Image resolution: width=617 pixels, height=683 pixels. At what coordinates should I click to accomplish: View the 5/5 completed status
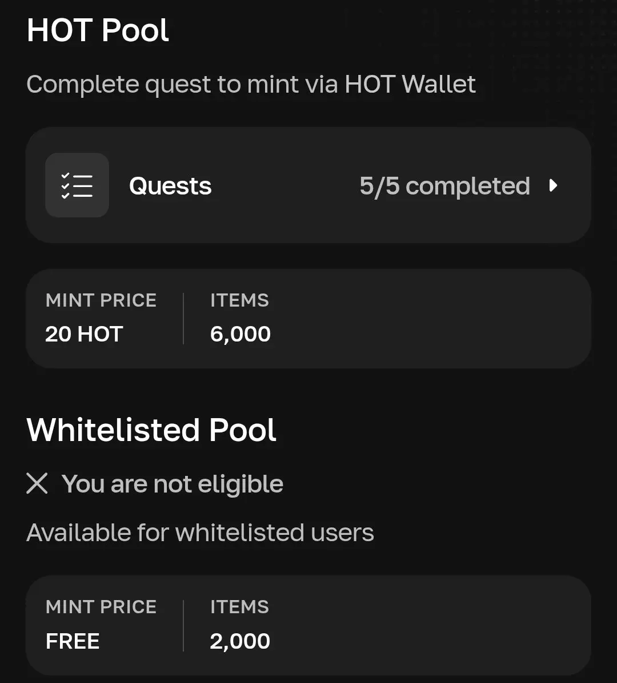click(x=444, y=186)
